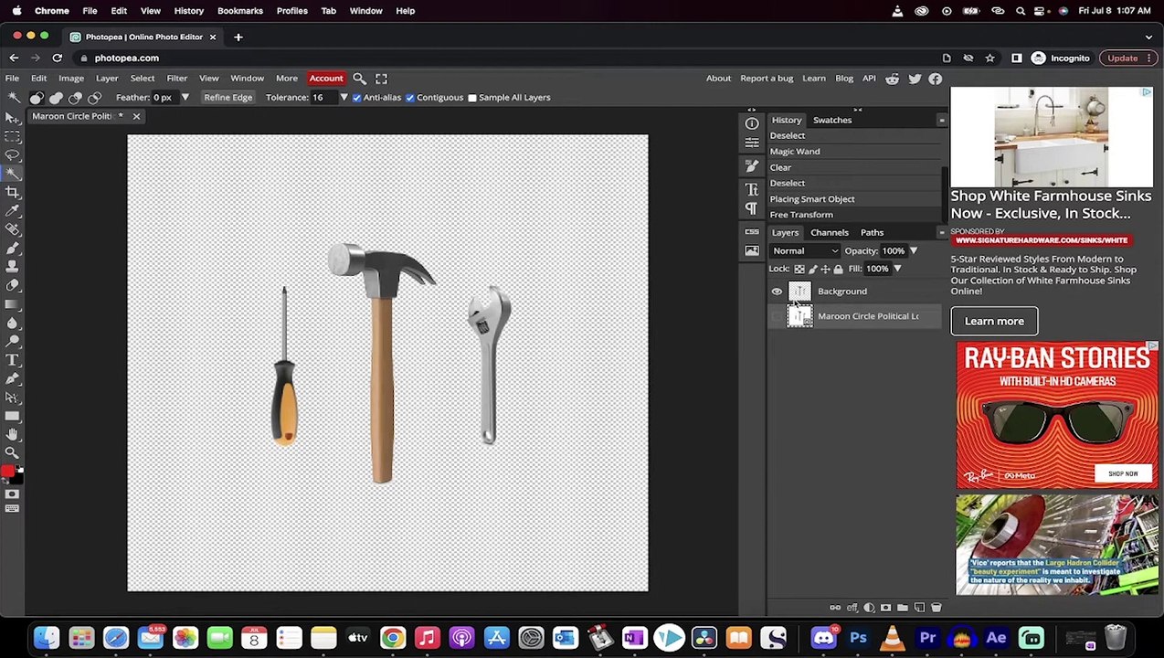Hide the Background layer eye icon
Image resolution: width=1164 pixels, height=658 pixels.
tap(777, 292)
